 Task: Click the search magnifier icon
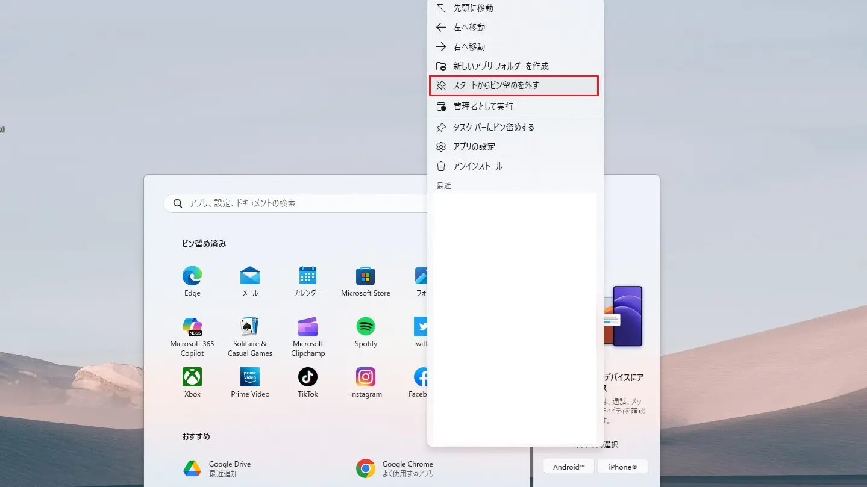(178, 203)
